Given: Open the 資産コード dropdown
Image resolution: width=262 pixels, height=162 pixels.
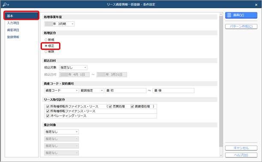Looking at the screenshot, I should coord(61,90).
